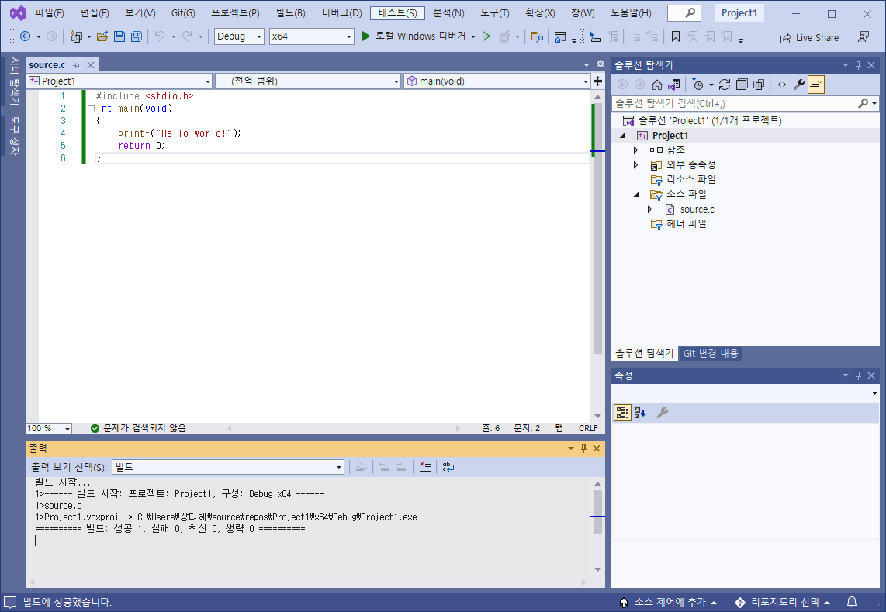Toggle Categorized view in Properties panel
The image size is (886, 612).
point(622,413)
